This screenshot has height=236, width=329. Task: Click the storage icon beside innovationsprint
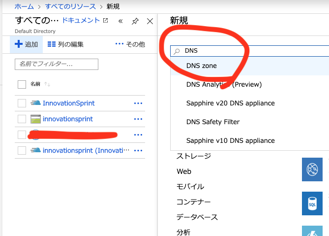tap(35, 119)
